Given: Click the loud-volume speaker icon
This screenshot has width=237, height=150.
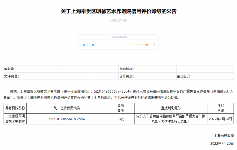Looking at the screenshot, I should click(x=154, y=45).
